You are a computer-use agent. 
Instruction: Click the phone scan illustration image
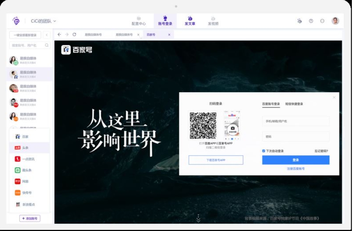pyautogui.click(x=232, y=125)
